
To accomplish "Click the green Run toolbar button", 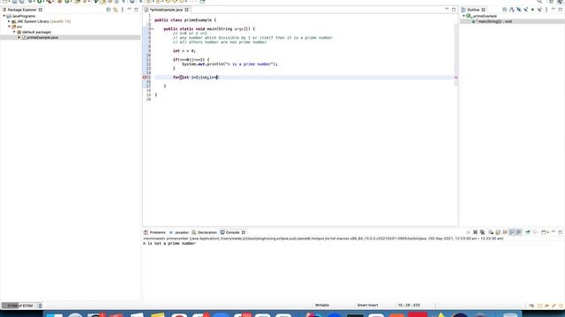I will (40, 2).
